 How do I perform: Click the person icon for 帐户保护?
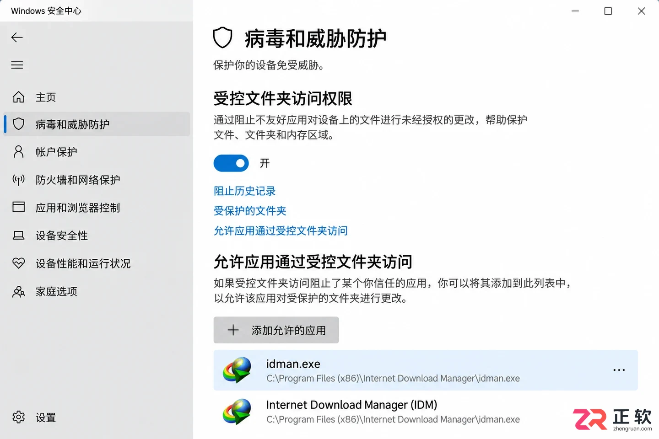point(18,152)
